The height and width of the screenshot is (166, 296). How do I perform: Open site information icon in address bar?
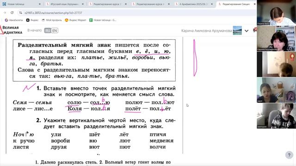click(x=20, y=13)
